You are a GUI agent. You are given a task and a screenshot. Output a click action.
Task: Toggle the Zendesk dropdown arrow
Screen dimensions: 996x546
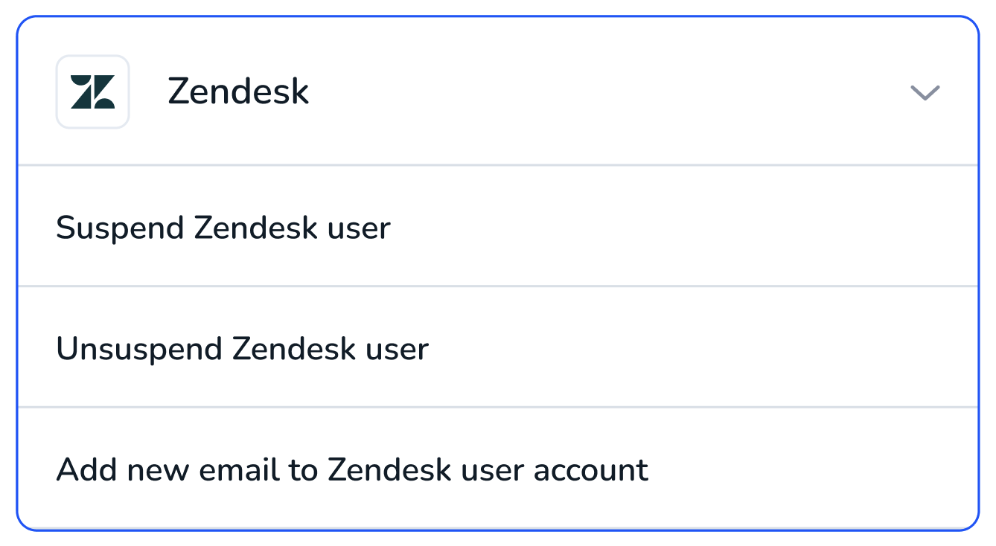(x=925, y=92)
